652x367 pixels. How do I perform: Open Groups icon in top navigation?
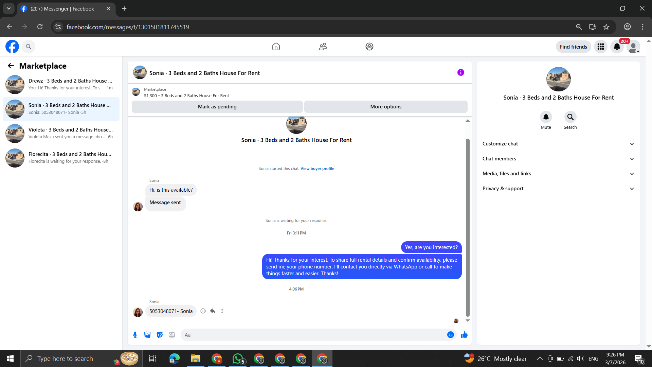(369, 47)
